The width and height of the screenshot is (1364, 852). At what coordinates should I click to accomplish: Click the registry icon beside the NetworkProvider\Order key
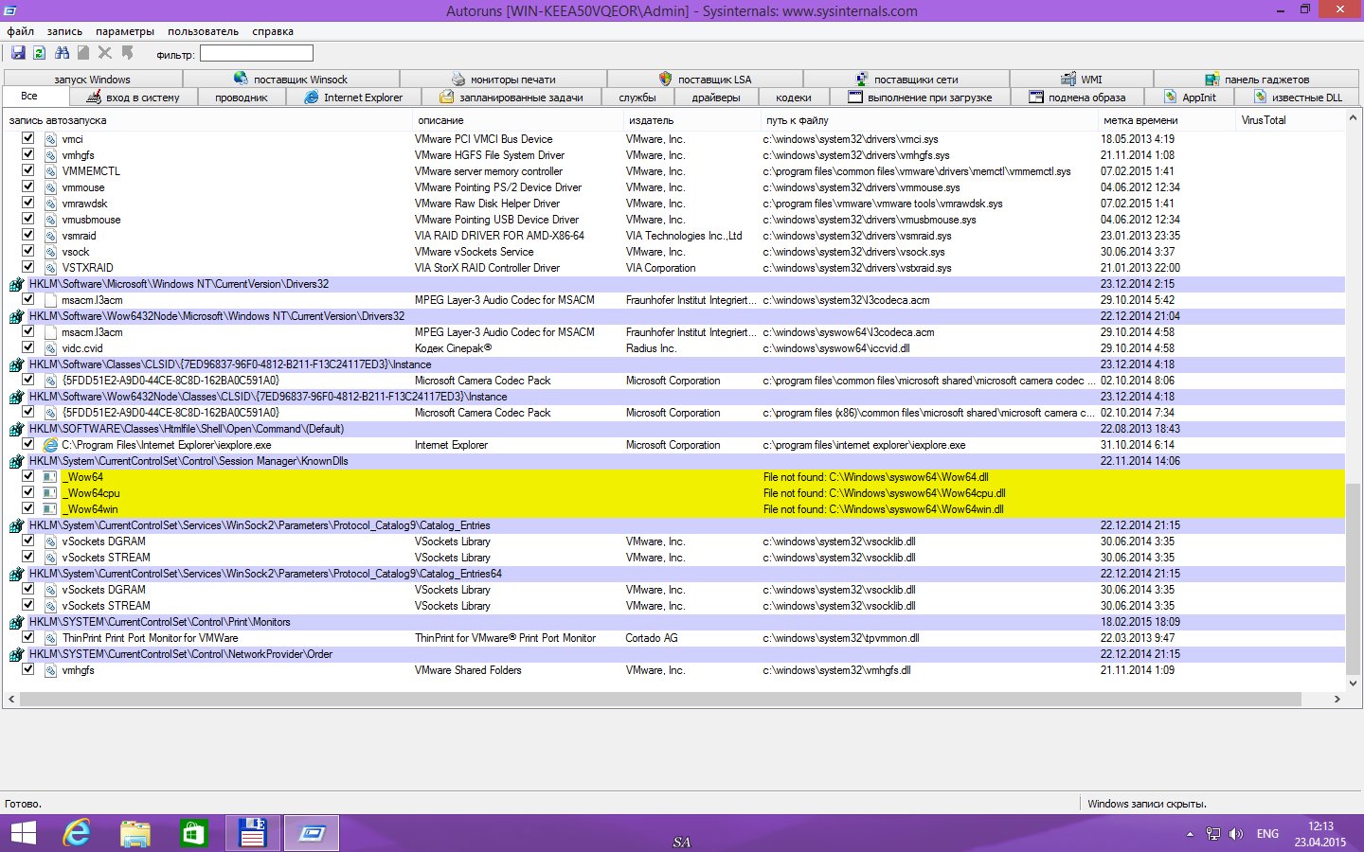[16, 655]
